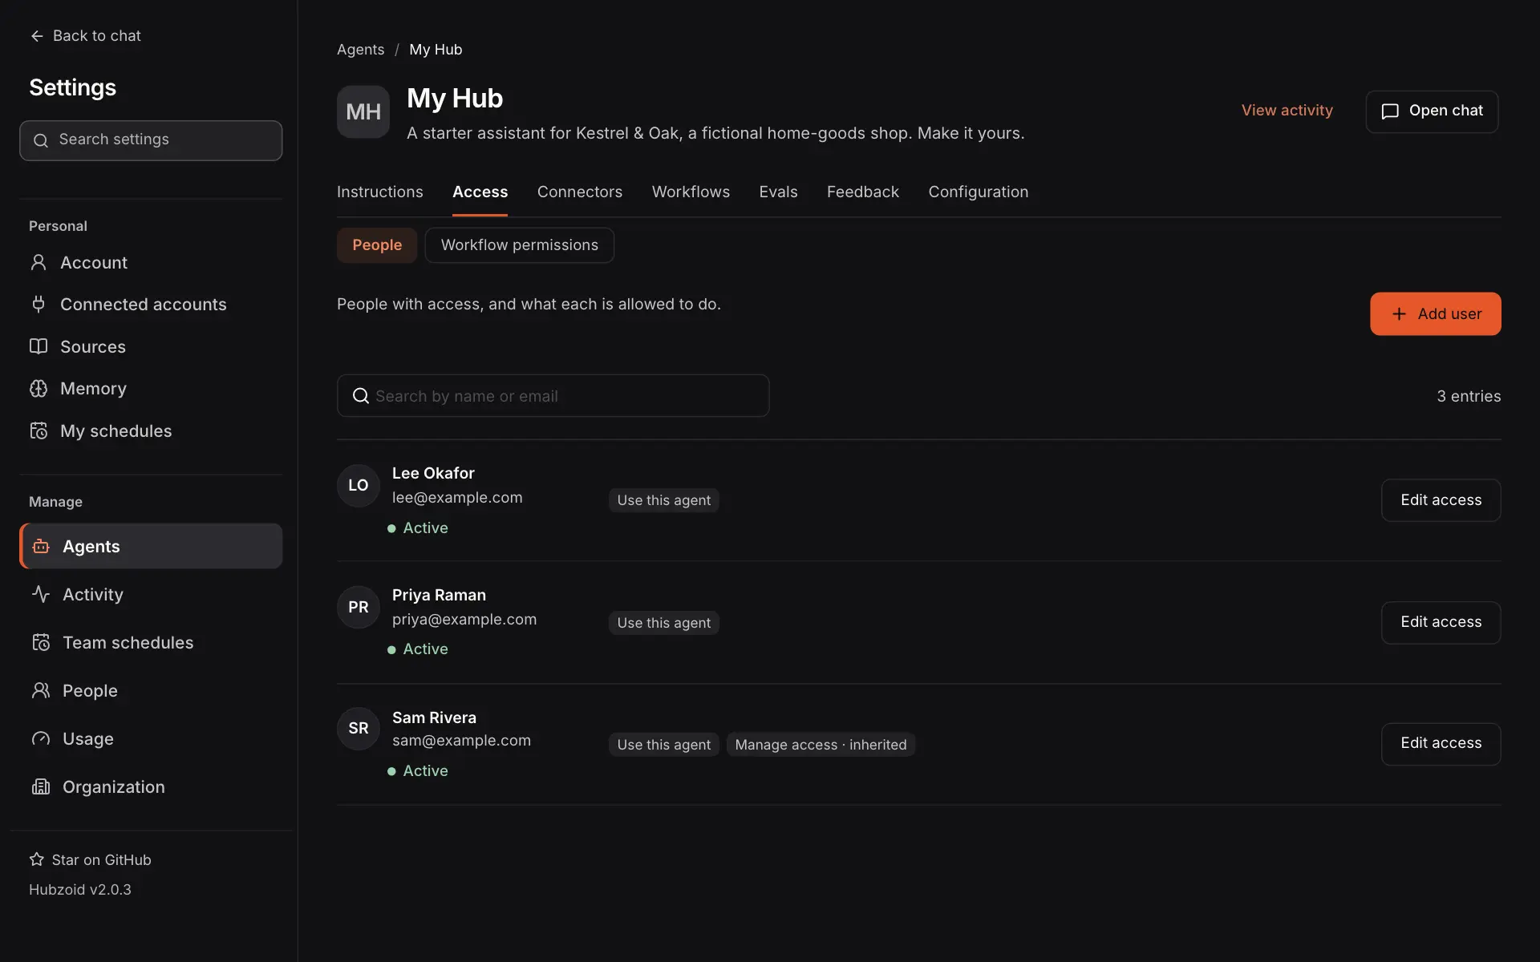Click the chat bubble icon in Open chat
1540x962 pixels.
pyautogui.click(x=1390, y=111)
